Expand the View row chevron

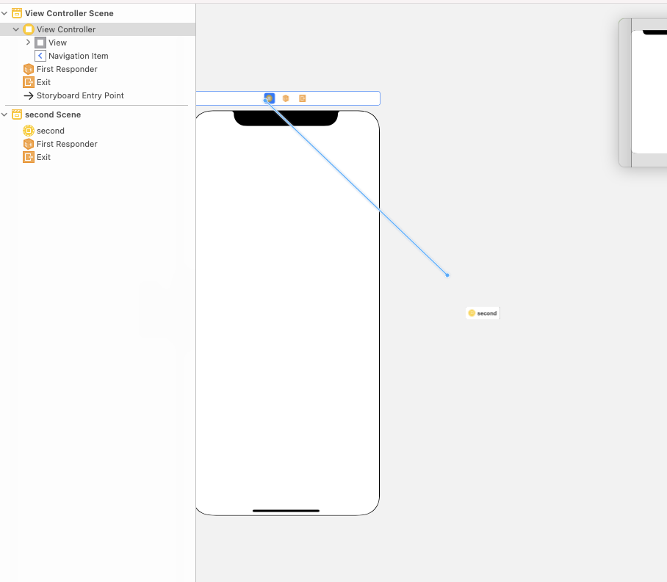[28, 42]
